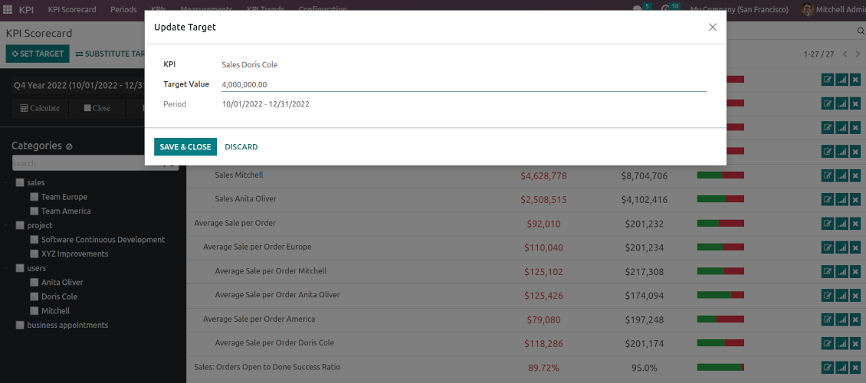Open chart icon for Average Sale per Order America

click(x=841, y=319)
